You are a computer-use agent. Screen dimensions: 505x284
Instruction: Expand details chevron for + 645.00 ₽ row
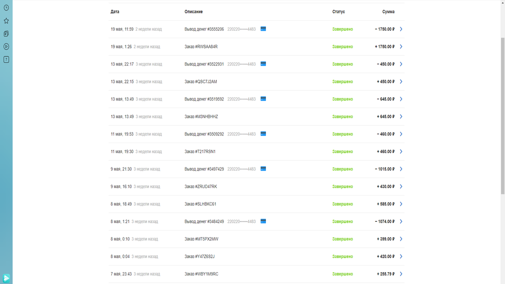401,117
